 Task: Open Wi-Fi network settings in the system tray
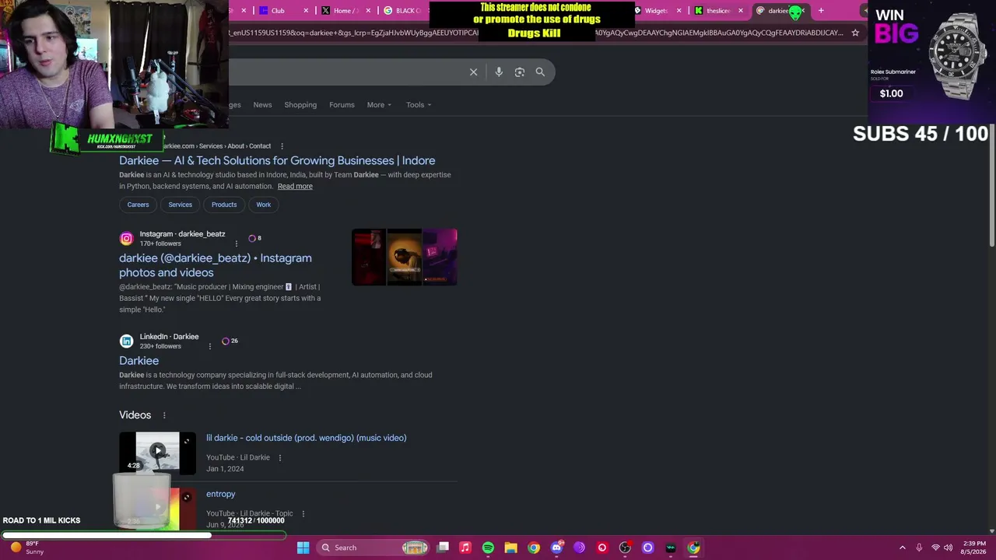935,548
